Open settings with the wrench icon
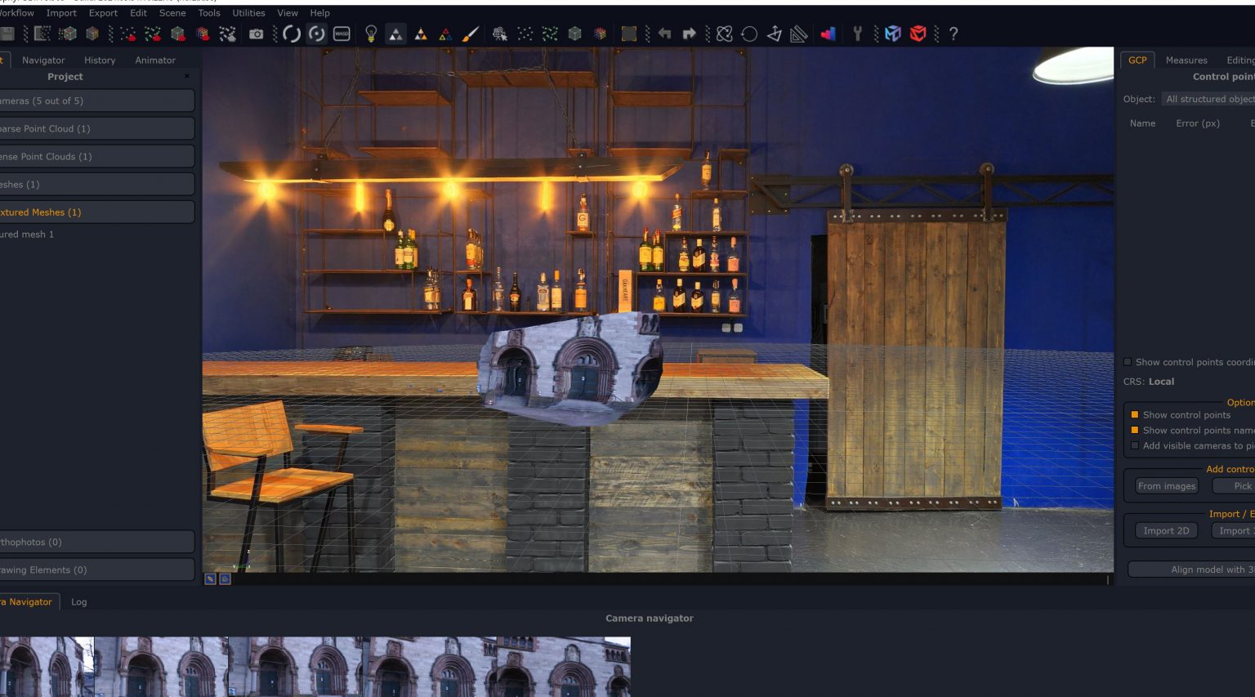 point(856,34)
